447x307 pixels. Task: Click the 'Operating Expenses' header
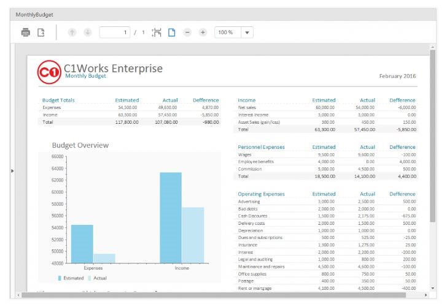point(261,194)
